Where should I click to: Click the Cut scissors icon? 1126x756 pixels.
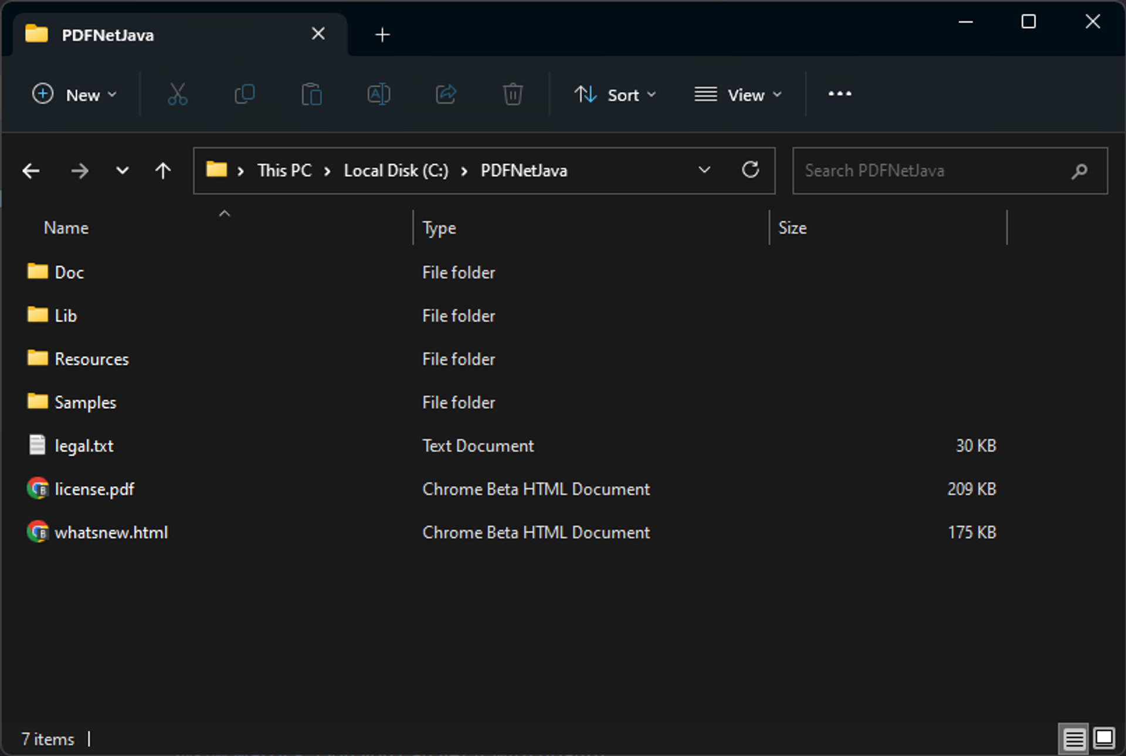(x=177, y=94)
